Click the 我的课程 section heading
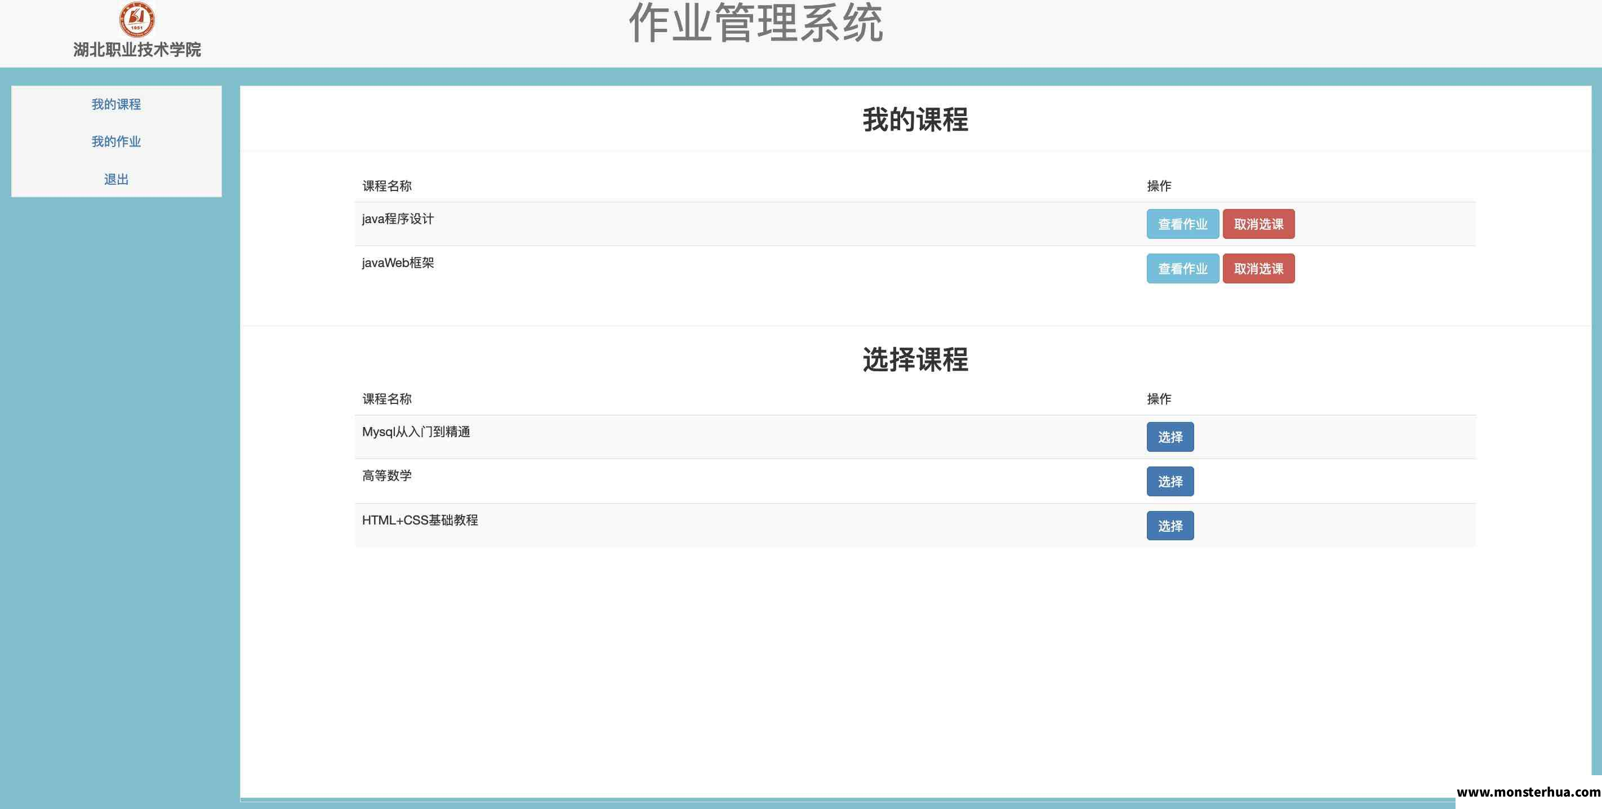The width and height of the screenshot is (1602, 809). click(x=915, y=120)
